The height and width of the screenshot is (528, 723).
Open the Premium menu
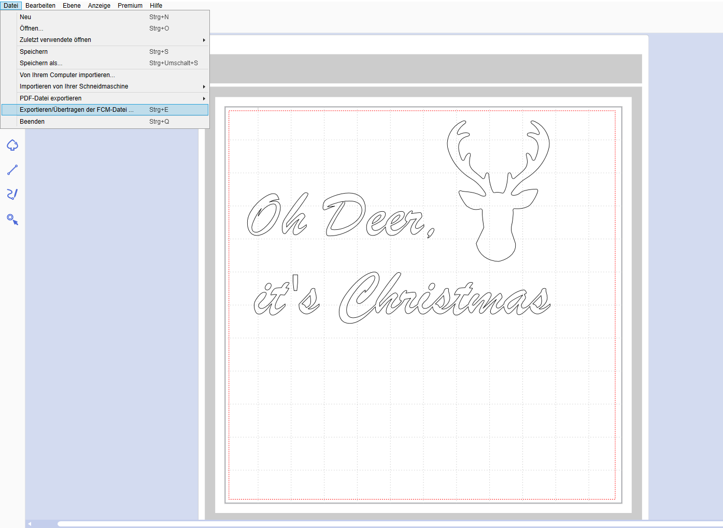[130, 6]
